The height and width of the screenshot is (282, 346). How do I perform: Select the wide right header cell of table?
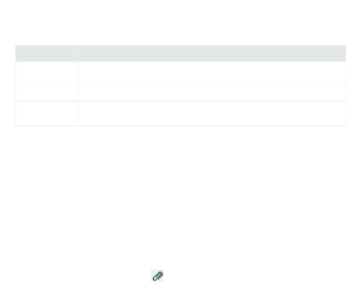pyautogui.click(x=212, y=54)
